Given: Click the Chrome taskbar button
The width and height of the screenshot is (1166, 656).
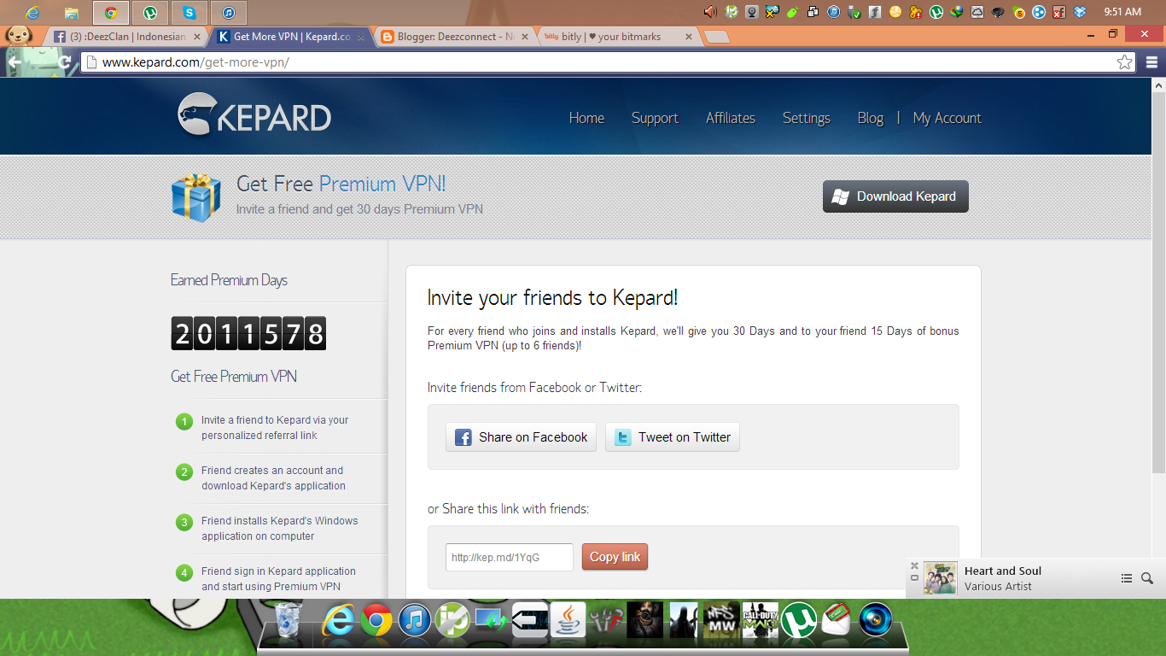Looking at the screenshot, I should tap(111, 13).
